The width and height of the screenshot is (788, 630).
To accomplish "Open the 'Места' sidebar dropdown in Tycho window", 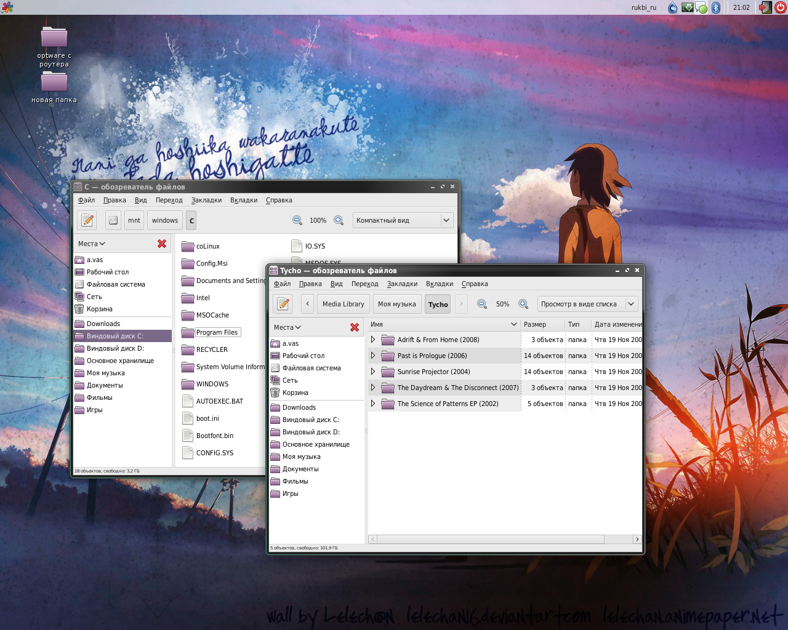I will (x=287, y=327).
